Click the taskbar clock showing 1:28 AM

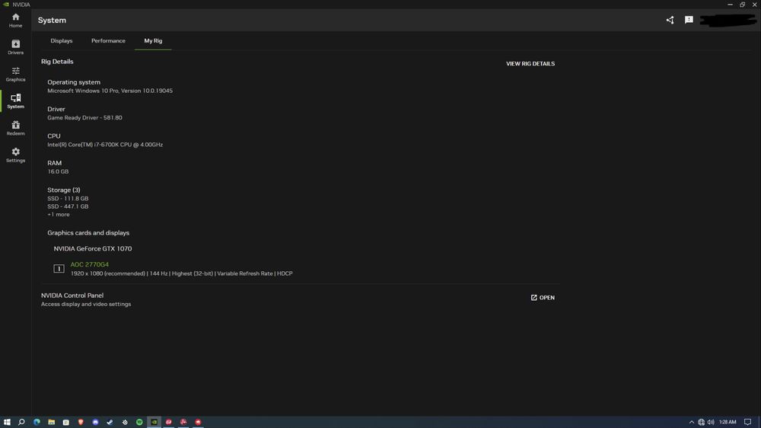[728, 422]
